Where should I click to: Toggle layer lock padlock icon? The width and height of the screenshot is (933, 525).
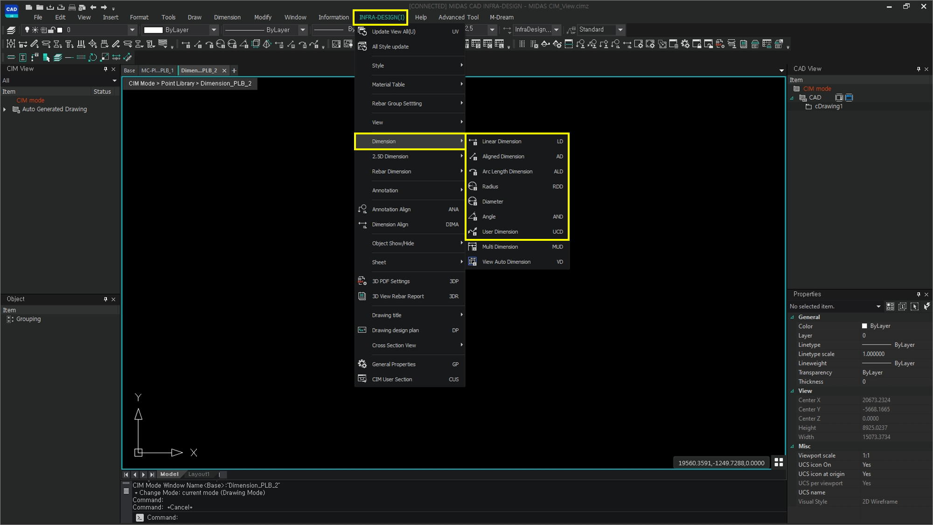point(52,30)
